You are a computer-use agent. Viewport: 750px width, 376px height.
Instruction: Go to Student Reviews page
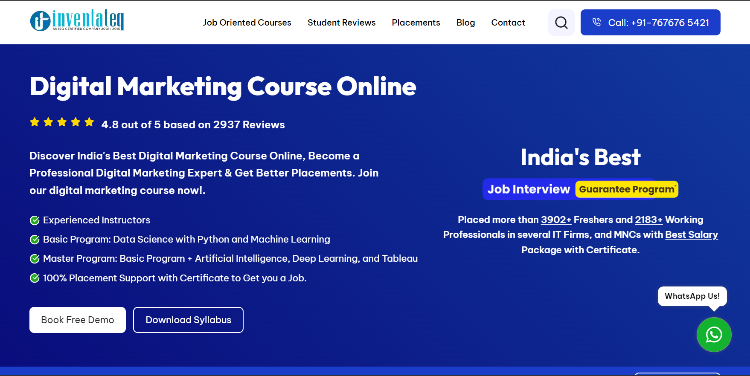tap(341, 23)
